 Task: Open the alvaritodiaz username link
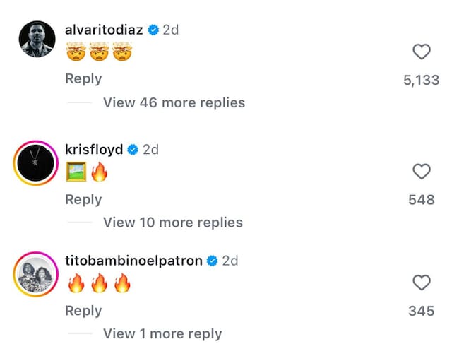click(104, 30)
